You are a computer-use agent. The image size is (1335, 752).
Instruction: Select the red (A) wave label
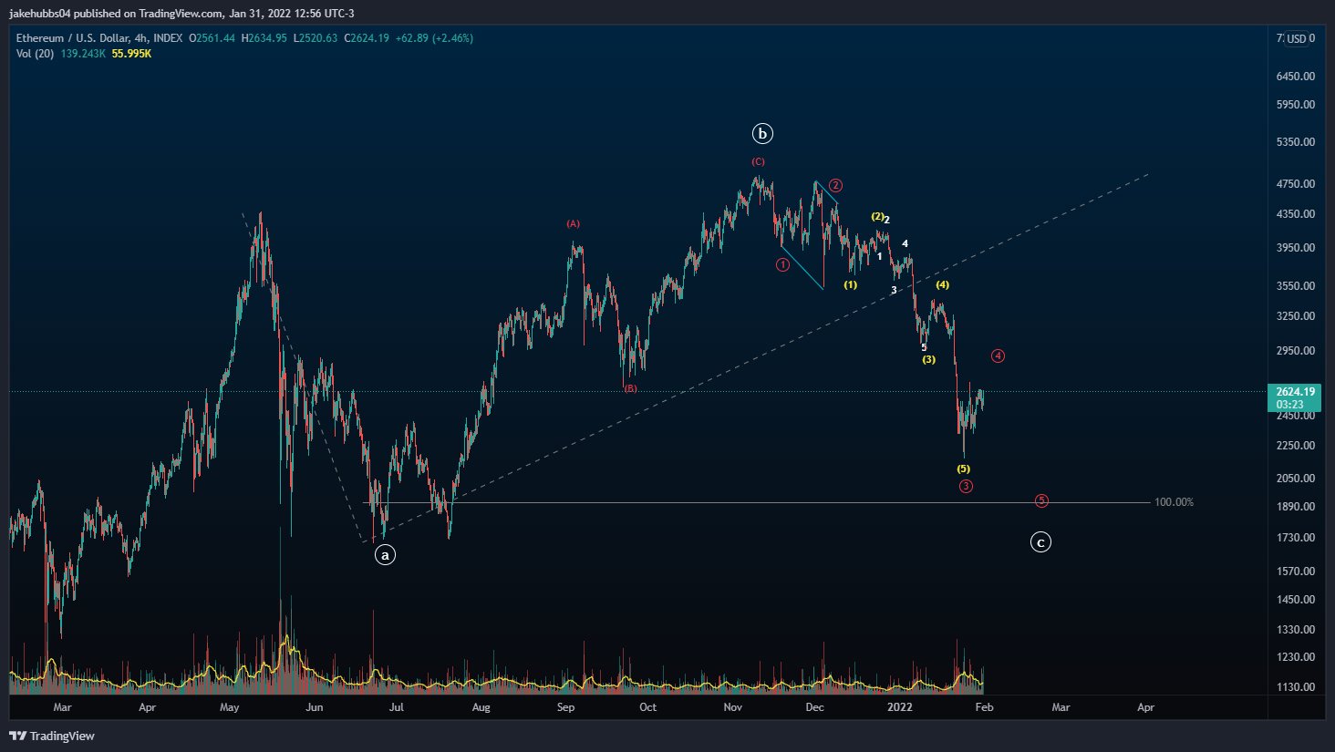[573, 223]
